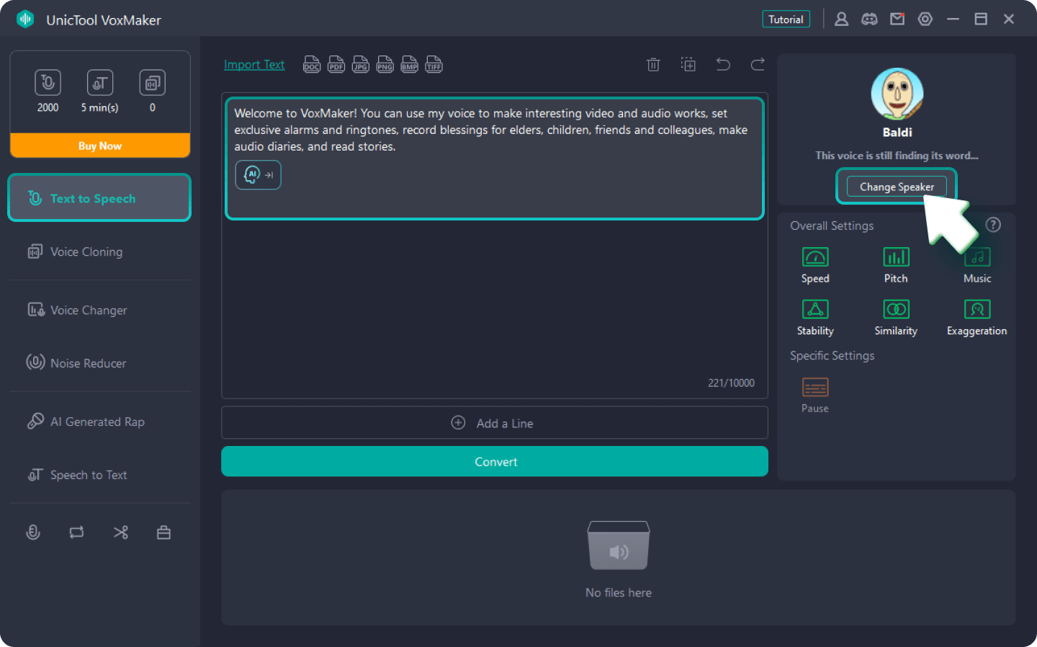The height and width of the screenshot is (647, 1037).
Task: Click the AI text generation button
Action: coord(258,174)
